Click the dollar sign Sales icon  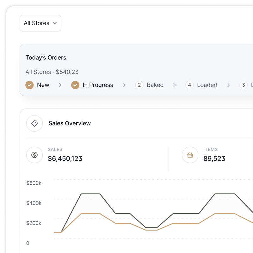click(x=34, y=155)
